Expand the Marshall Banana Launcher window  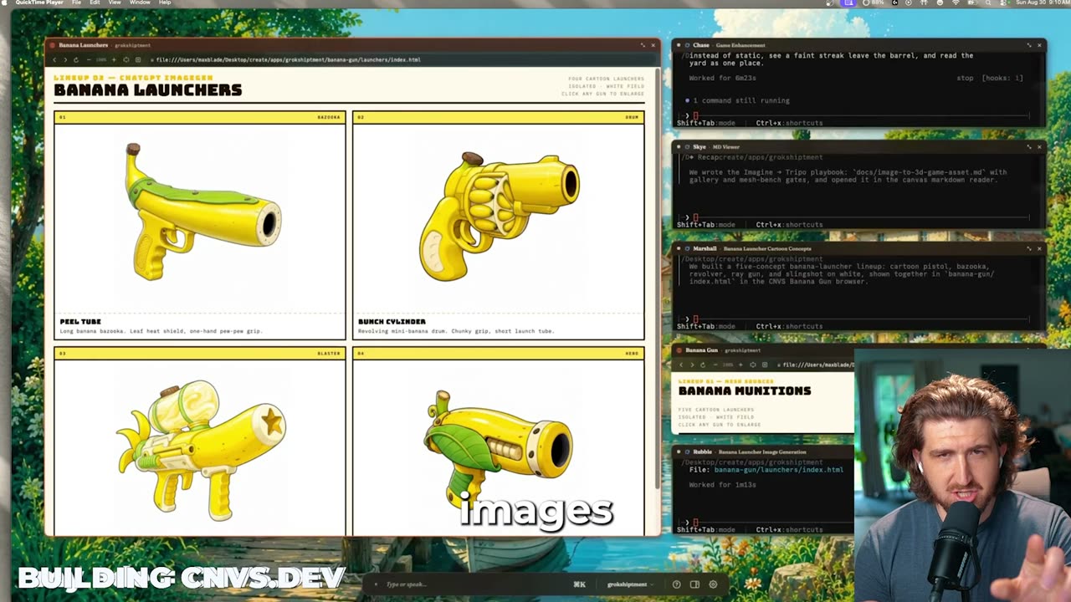(1029, 248)
